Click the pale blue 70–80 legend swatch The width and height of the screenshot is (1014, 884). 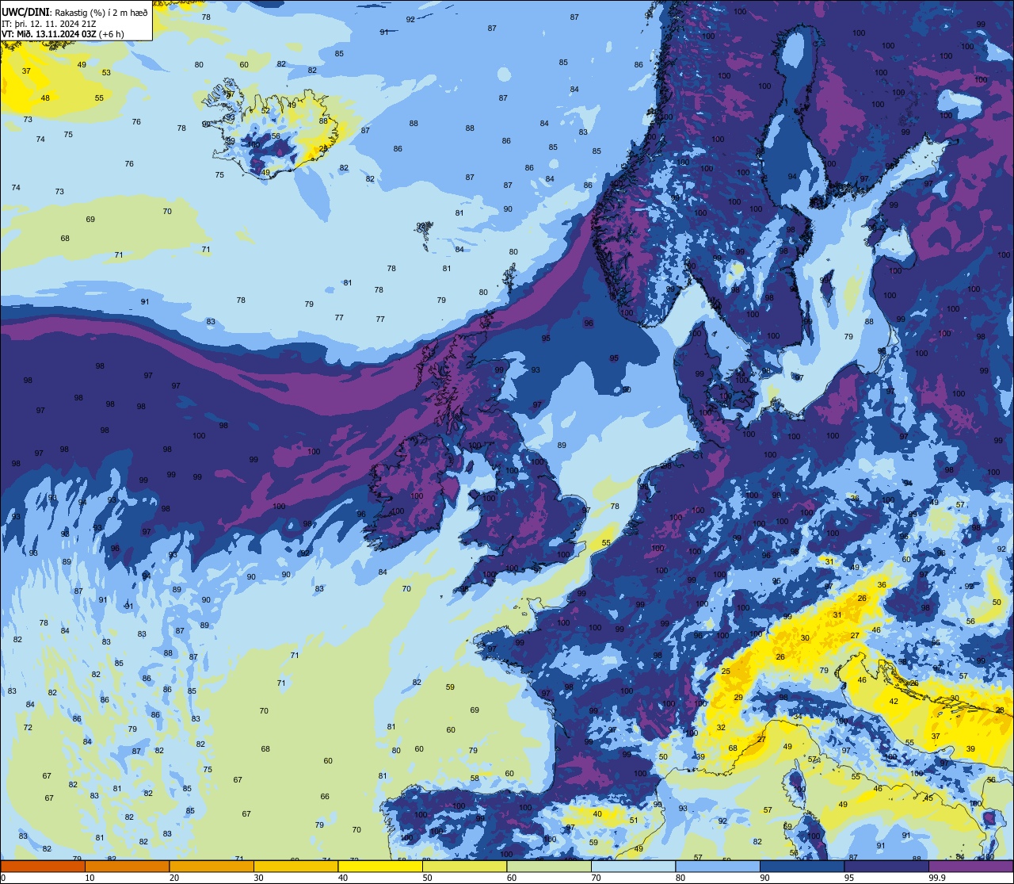pos(633,866)
